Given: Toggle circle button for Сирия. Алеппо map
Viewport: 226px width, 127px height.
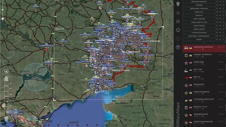Looking at the screenshot, I should point(217,29).
